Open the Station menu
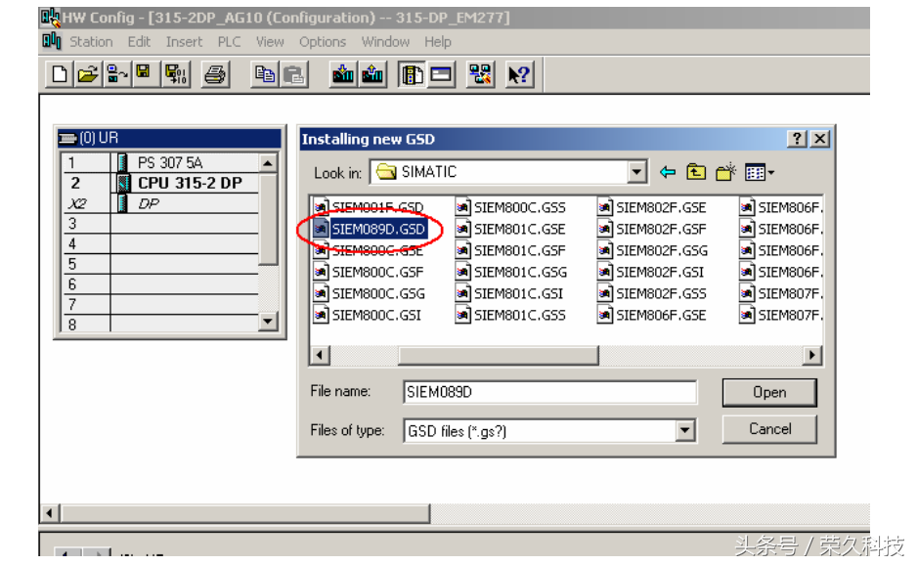The image size is (918, 565). click(90, 42)
